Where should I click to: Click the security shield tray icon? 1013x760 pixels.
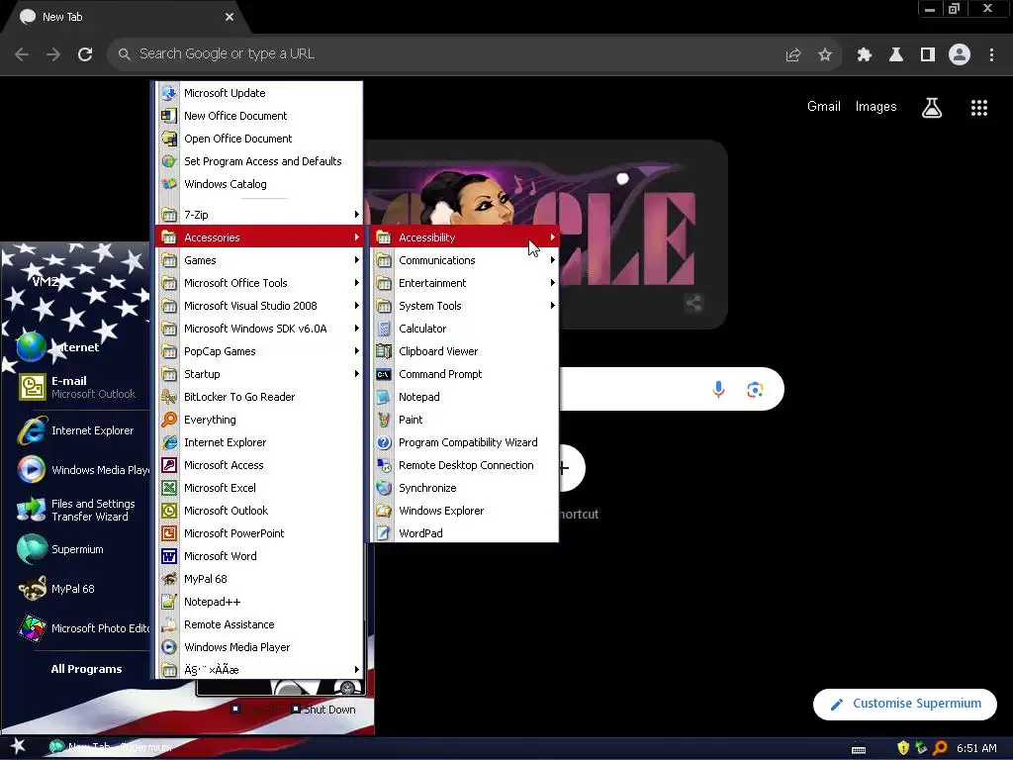pyautogui.click(x=903, y=748)
